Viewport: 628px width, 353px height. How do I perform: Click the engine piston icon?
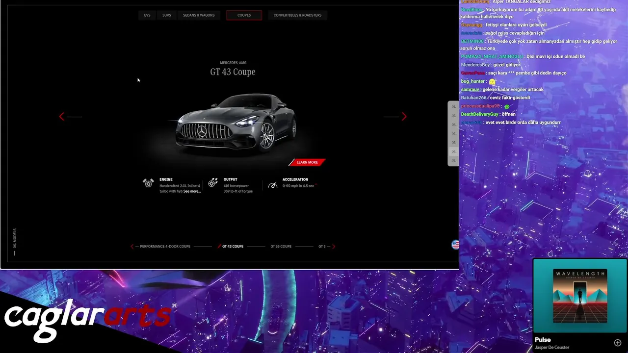click(148, 183)
